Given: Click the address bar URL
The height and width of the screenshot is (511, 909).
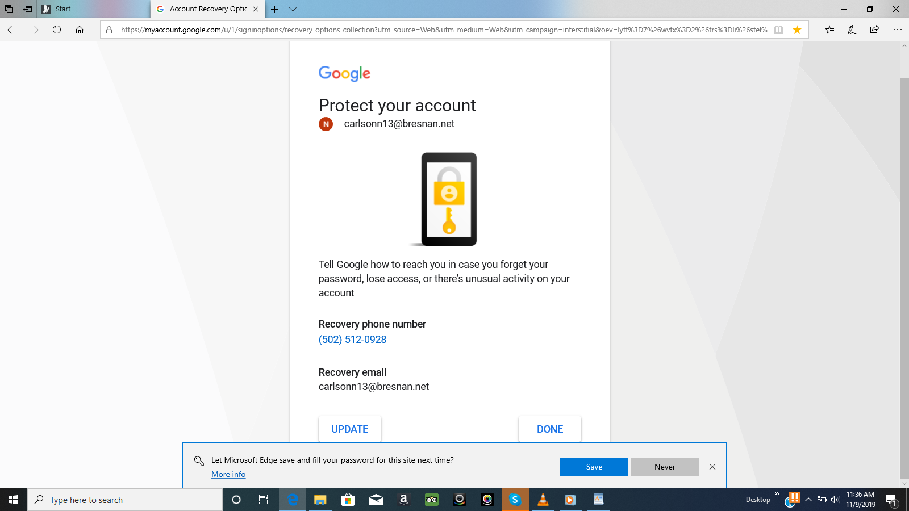Looking at the screenshot, I should point(443,30).
